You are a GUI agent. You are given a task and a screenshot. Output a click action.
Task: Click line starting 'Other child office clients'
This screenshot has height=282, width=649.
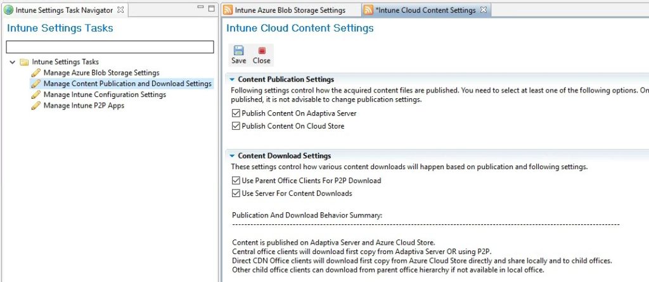tap(388, 270)
